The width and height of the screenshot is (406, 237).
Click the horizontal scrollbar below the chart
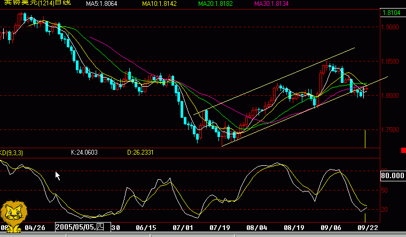203,235
